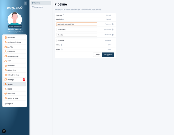Click the lock icon beside Applied

63,19
